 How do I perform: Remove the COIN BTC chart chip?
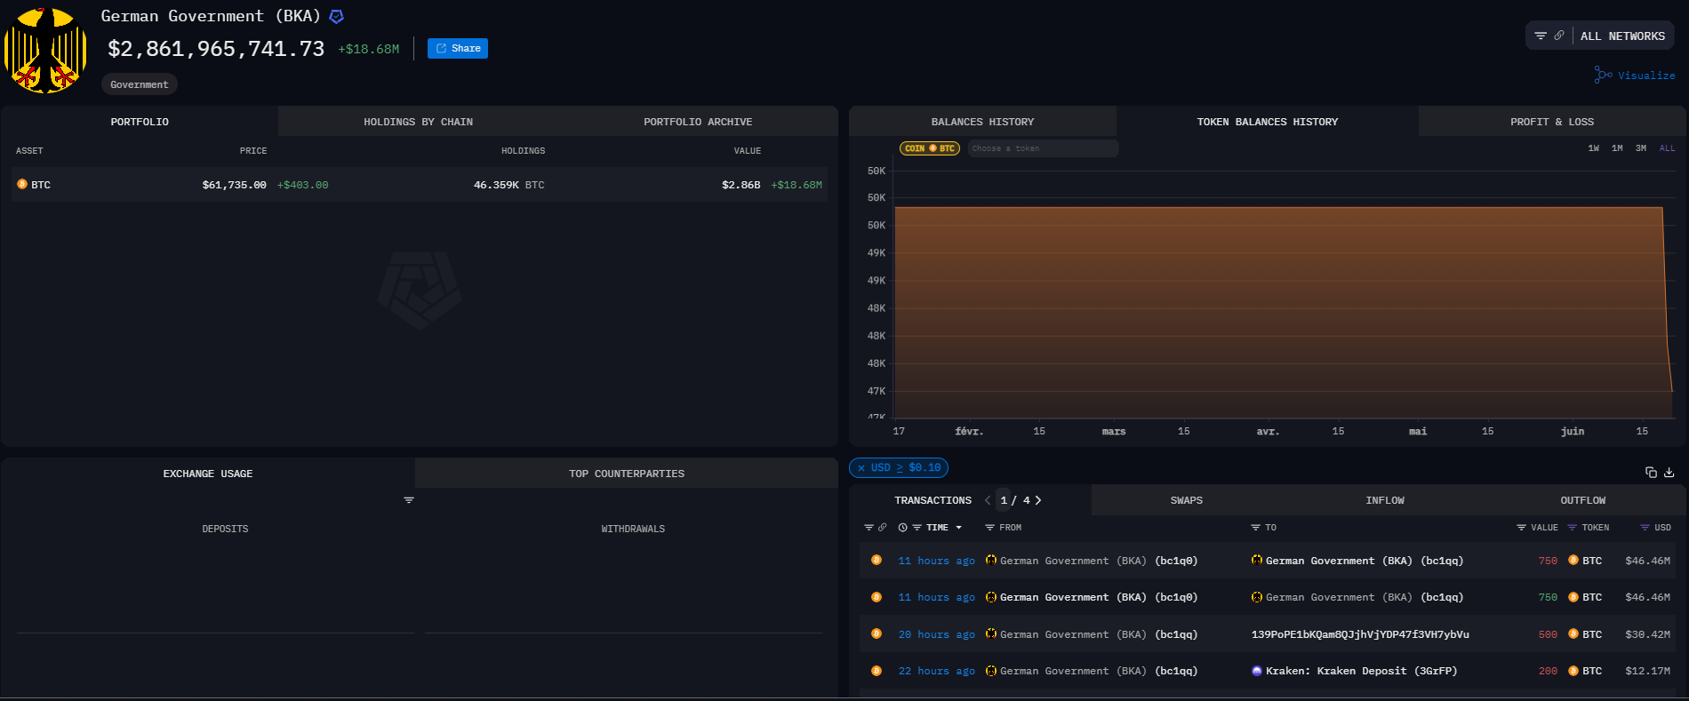coord(930,148)
